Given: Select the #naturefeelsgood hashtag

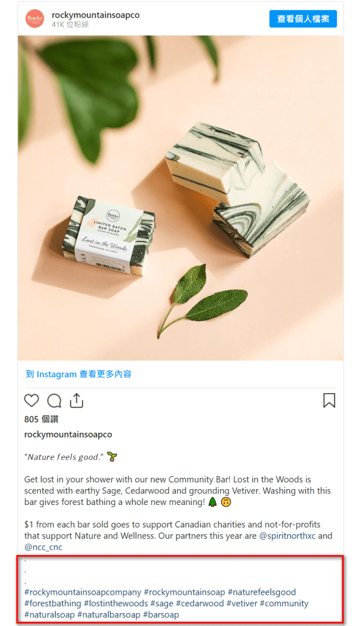Looking at the screenshot, I should tap(262, 592).
